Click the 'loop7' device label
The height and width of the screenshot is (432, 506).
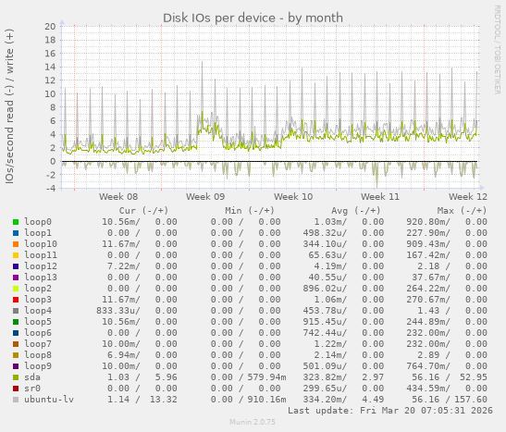(38, 344)
